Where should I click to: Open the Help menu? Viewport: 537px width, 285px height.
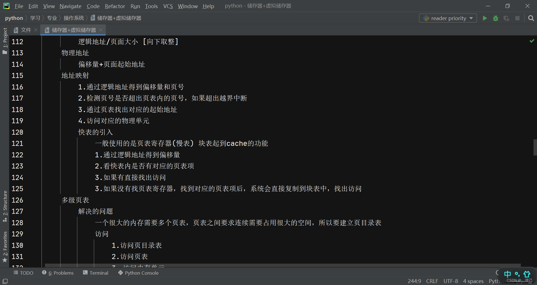(x=208, y=6)
